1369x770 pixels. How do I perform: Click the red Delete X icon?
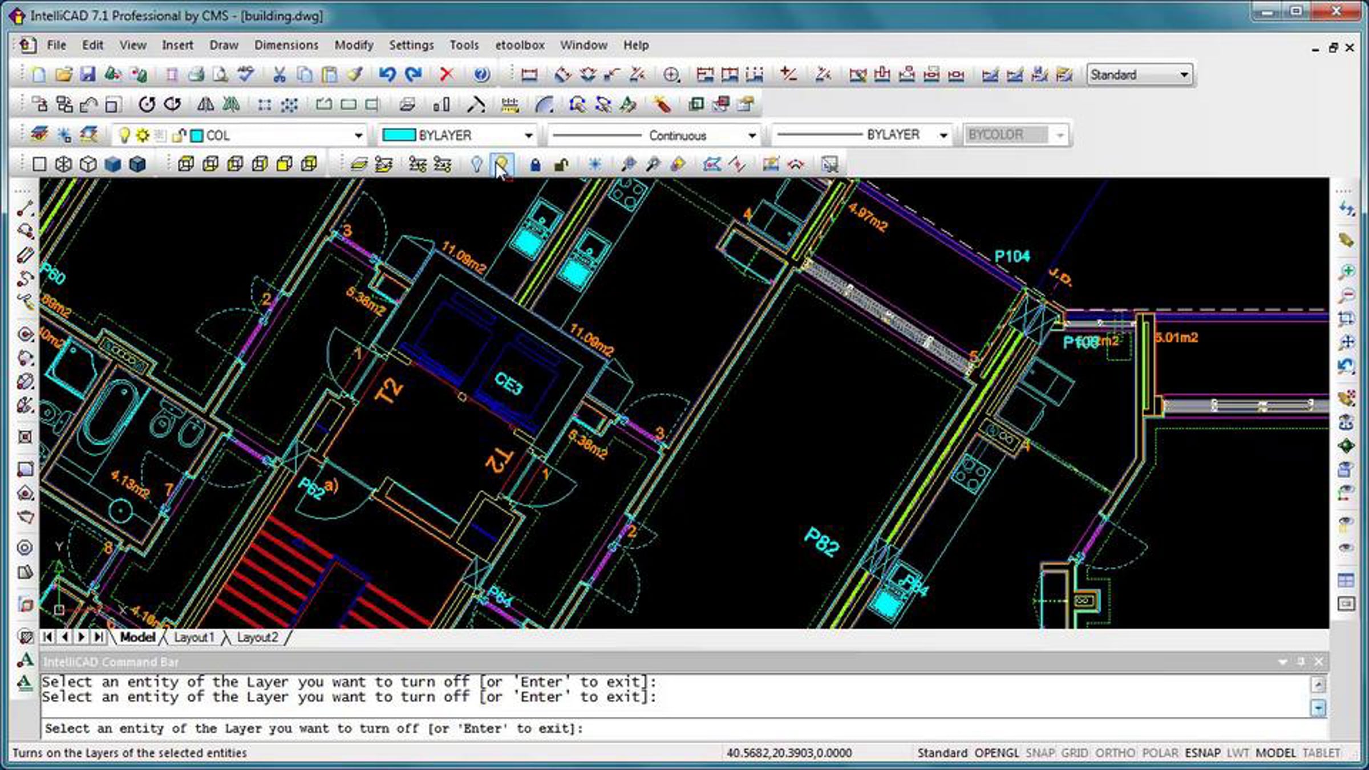[447, 75]
